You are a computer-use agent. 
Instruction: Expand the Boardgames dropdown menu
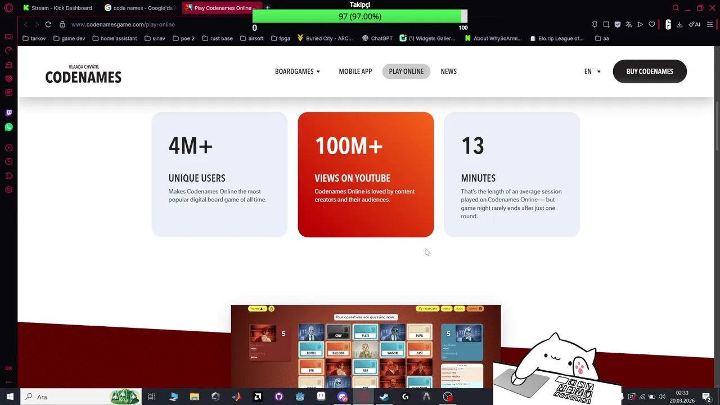(298, 71)
